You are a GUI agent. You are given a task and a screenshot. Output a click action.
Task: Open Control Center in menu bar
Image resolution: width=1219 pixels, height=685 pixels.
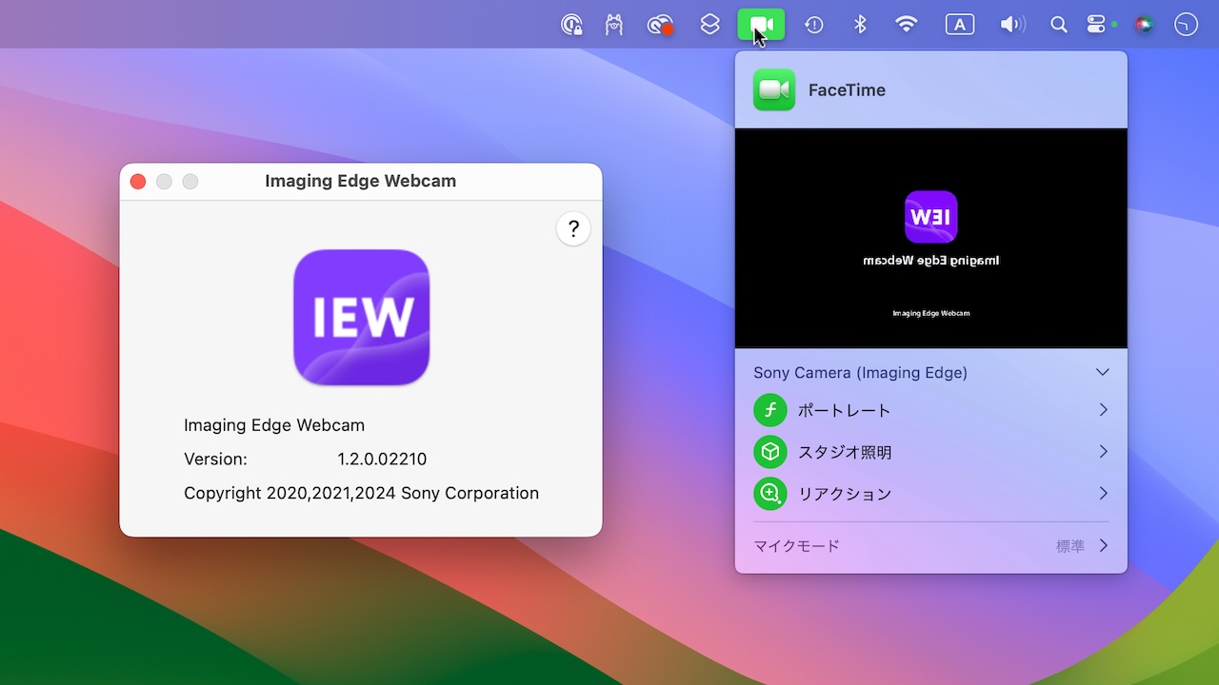click(x=1098, y=25)
